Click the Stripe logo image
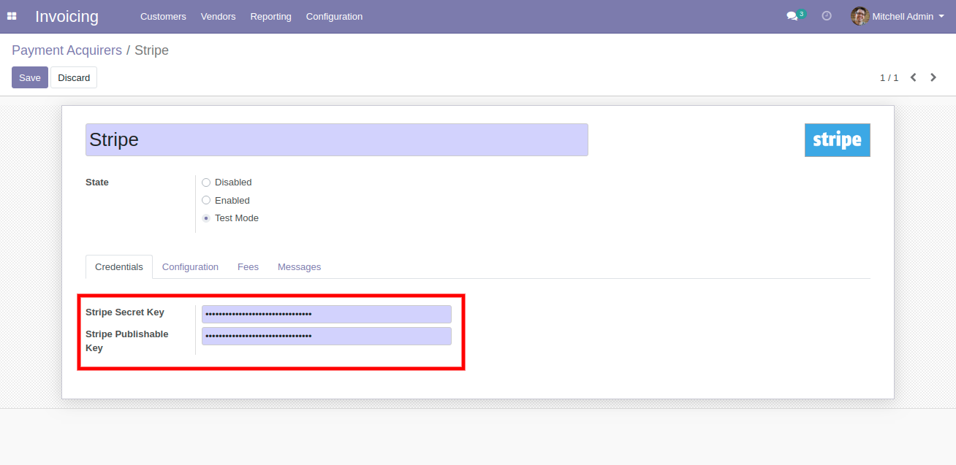 (837, 140)
